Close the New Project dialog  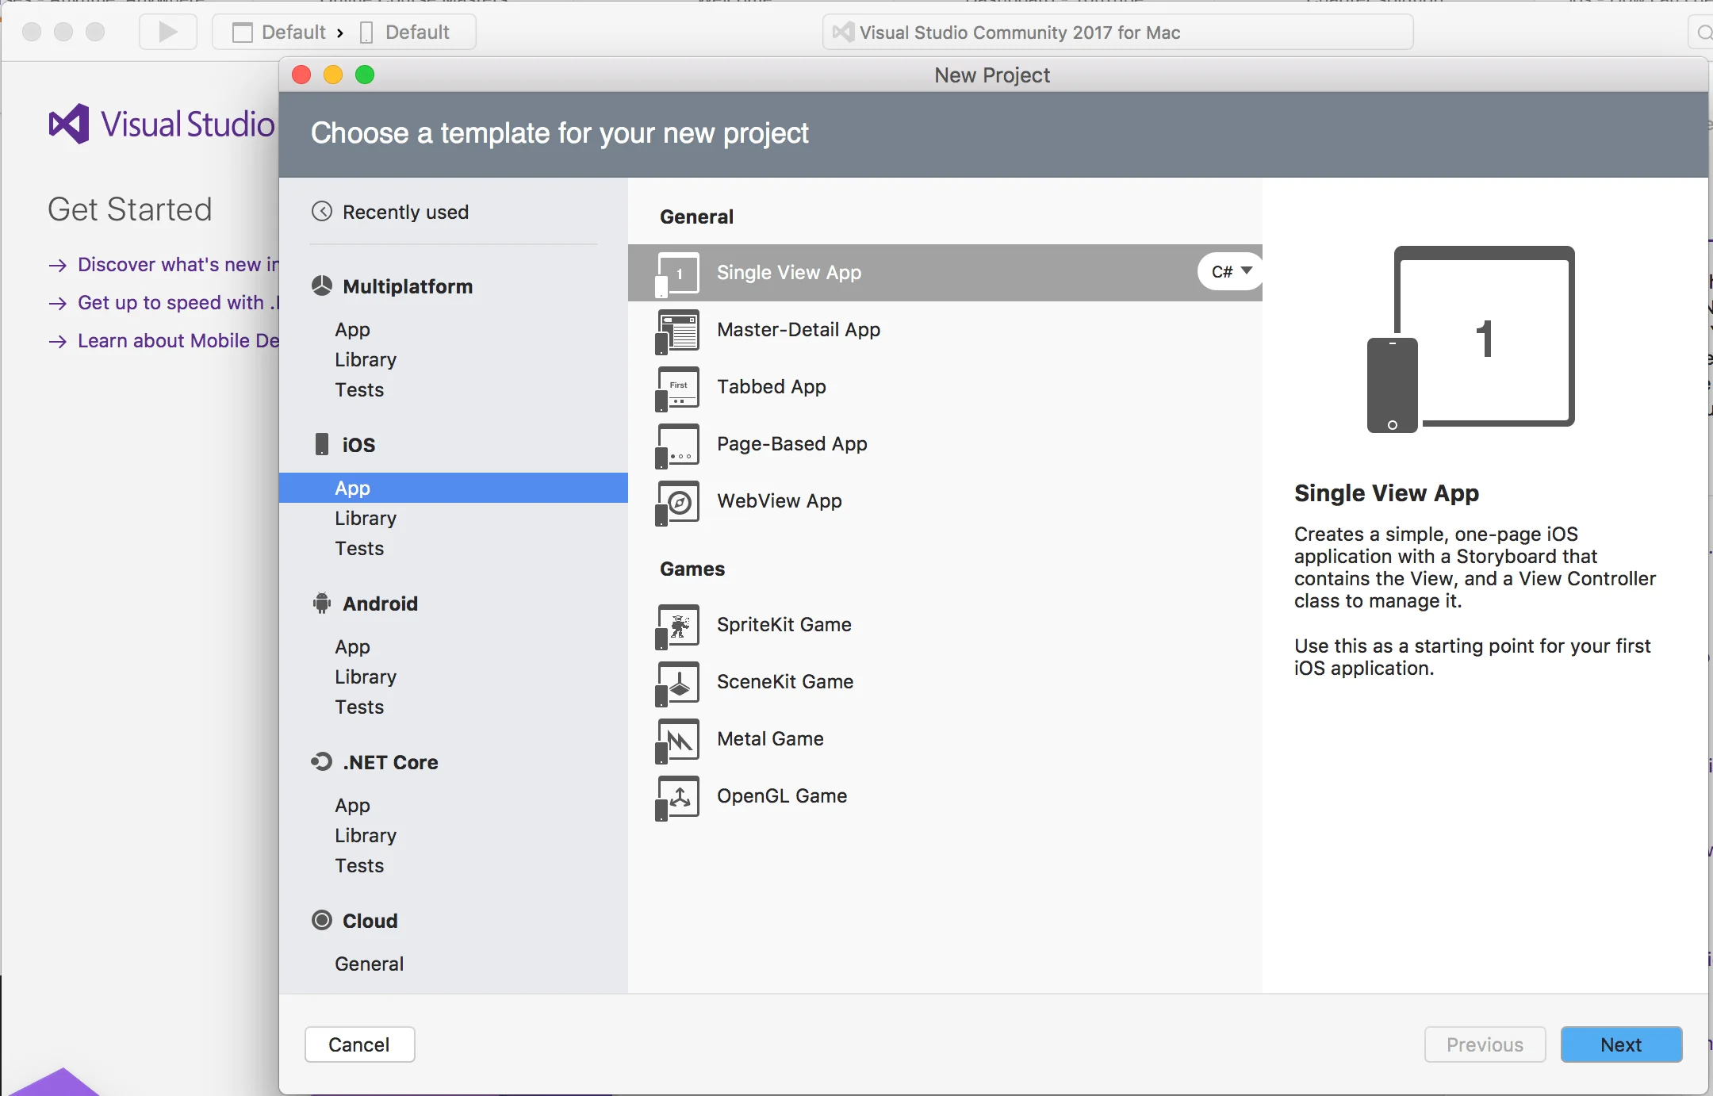(301, 75)
